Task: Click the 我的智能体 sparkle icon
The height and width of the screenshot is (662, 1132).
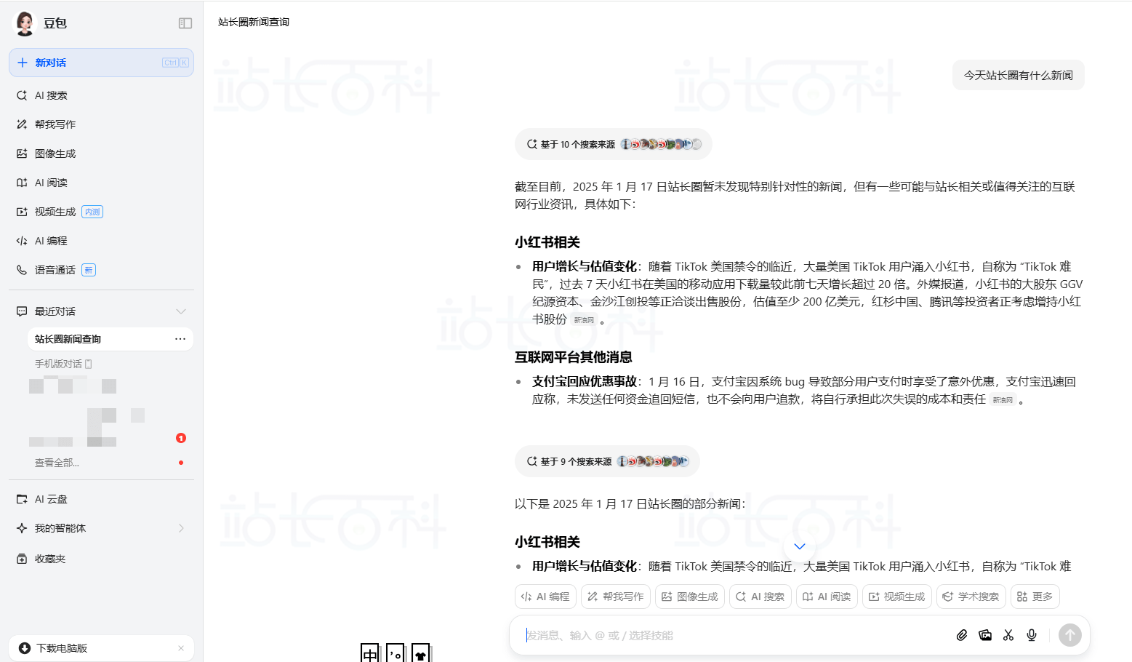Action: pos(22,528)
